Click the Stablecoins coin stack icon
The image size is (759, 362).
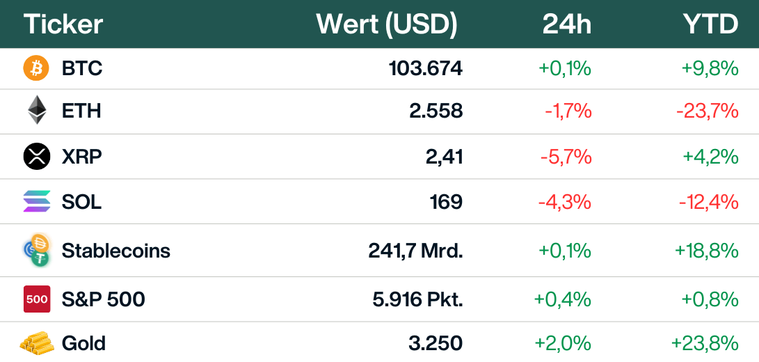click(x=37, y=250)
